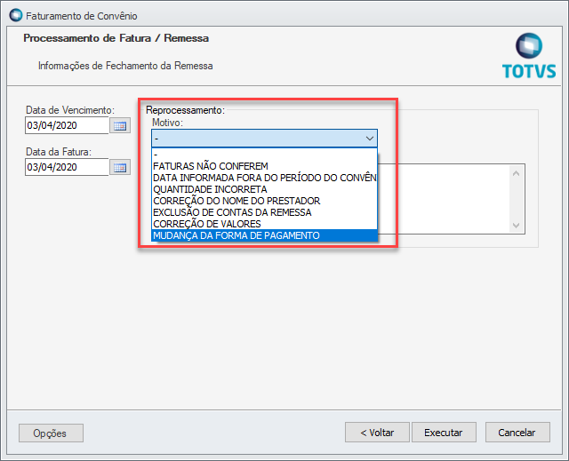
Task: Open calendar picker for Data de Vencimento
Action: point(120,126)
